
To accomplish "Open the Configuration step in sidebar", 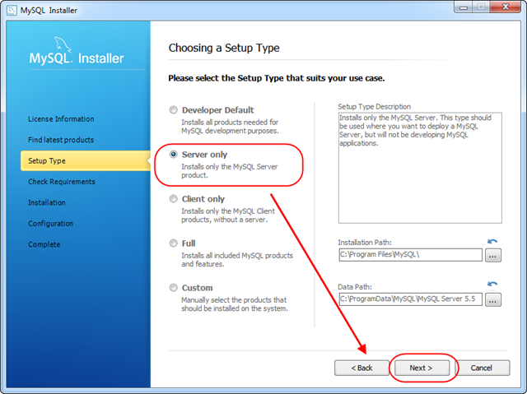I will pyautogui.click(x=50, y=224).
